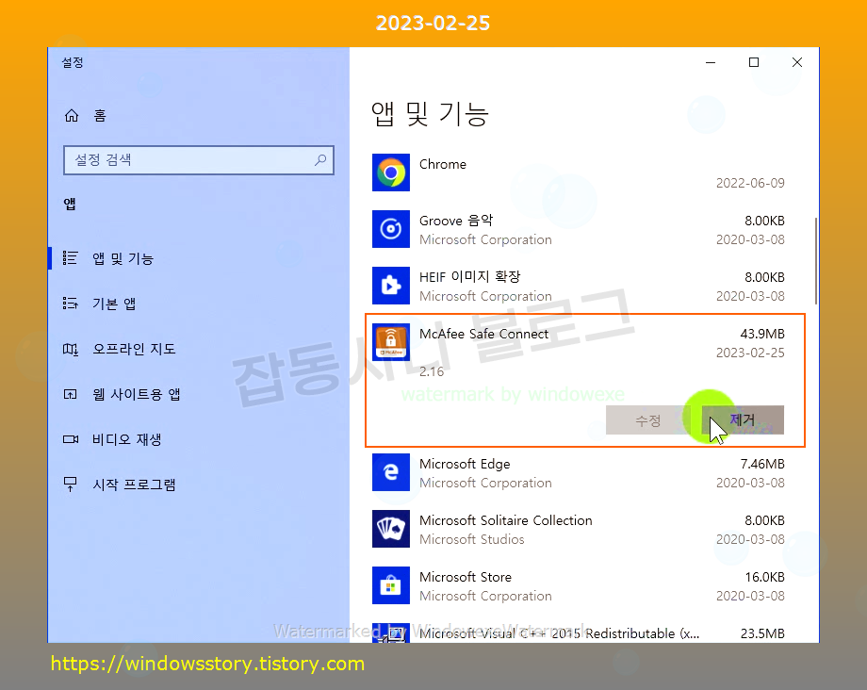
Task: Click the 7.46MB size of Microsoft Edge
Action: [762, 464]
